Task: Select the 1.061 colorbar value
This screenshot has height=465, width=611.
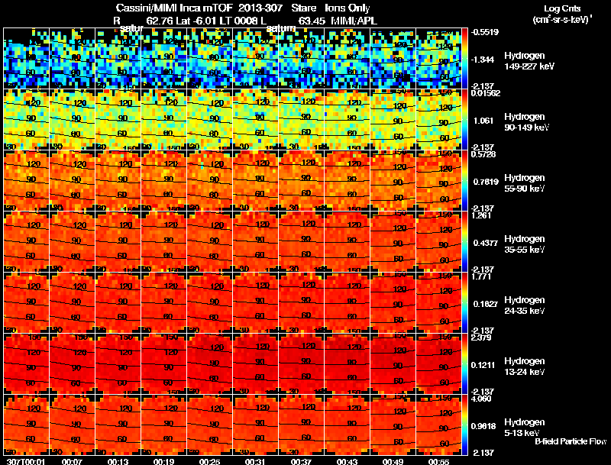Action: pos(484,121)
